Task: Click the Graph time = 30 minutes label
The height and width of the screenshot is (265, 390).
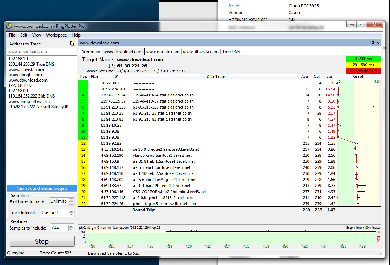Action: click(x=363, y=227)
